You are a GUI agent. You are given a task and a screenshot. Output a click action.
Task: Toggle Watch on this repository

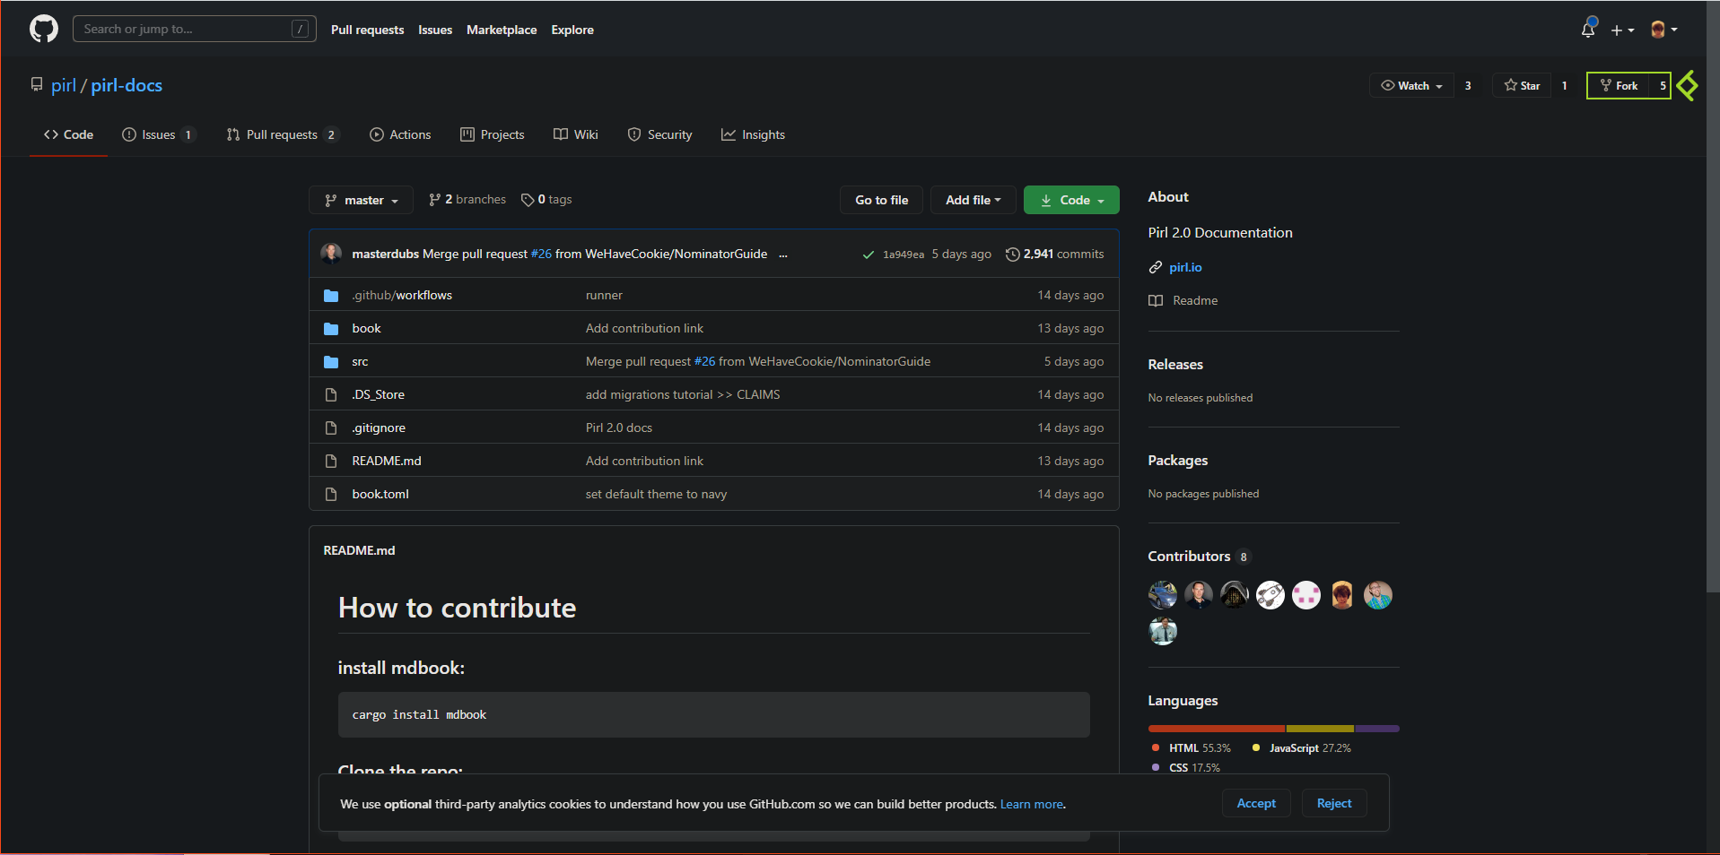point(1411,85)
